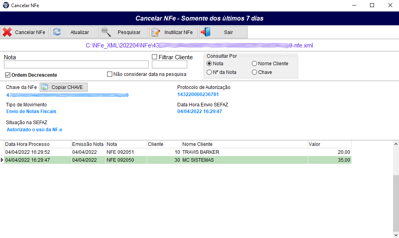Click the Sair exit door icon

[205, 32]
